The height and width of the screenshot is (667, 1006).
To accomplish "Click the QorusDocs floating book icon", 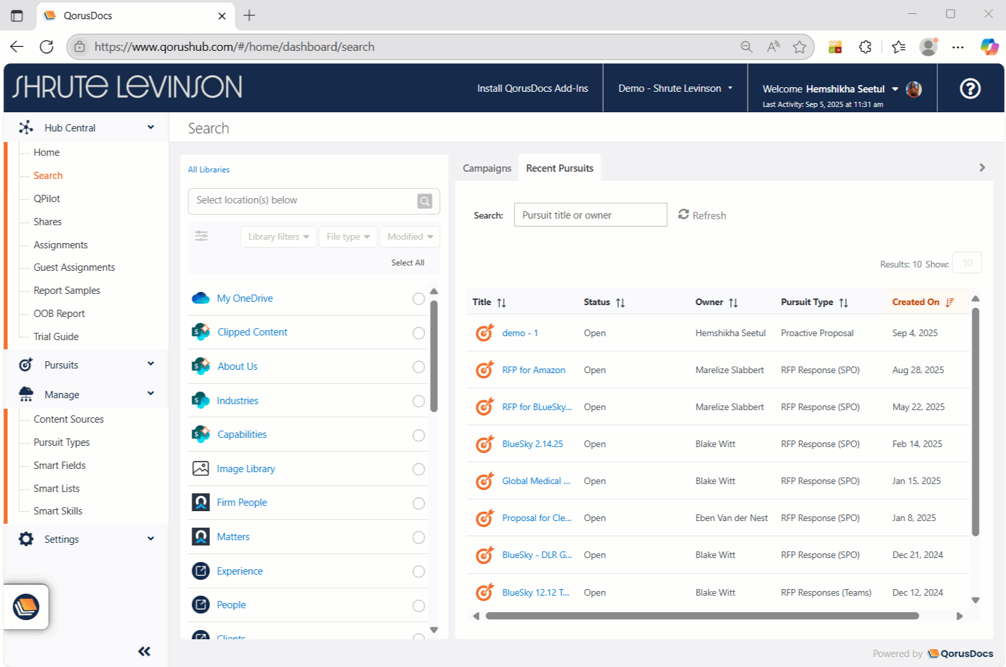I will tap(26, 607).
